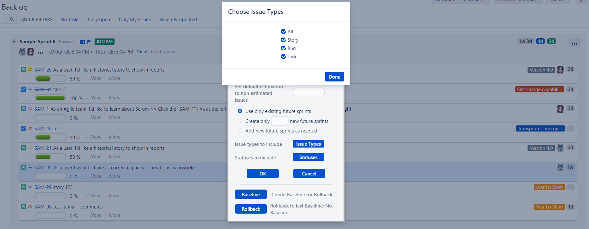This screenshot has width=589, height=229.
Task: Click the search magnifier icon under Backlog
Action: pyautogui.click(x=12, y=19)
